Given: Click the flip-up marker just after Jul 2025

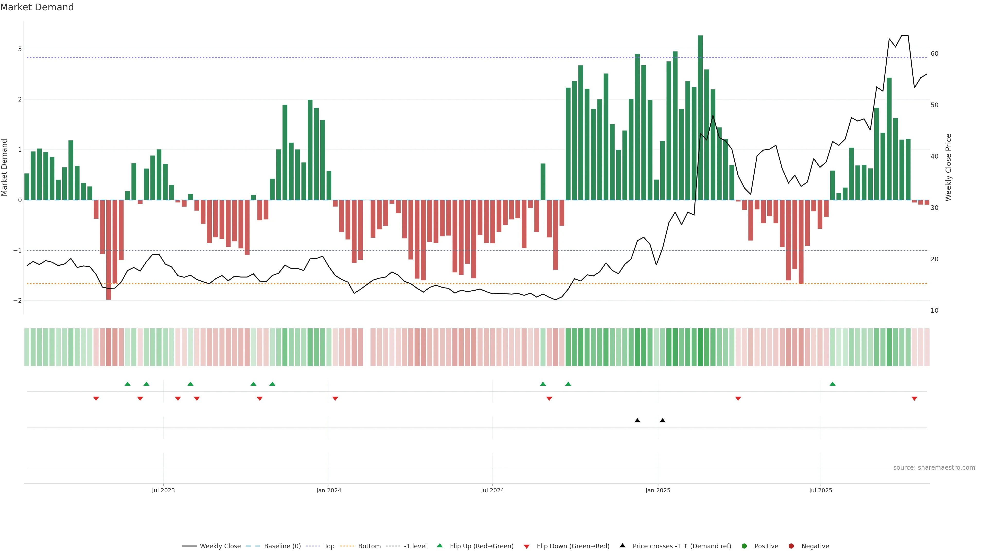Looking at the screenshot, I should (x=832, y=384).
